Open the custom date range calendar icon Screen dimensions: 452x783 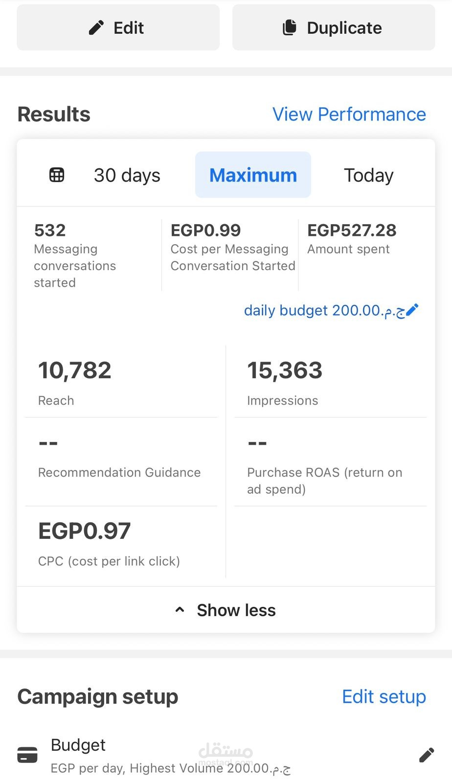[x=57, y=175]
